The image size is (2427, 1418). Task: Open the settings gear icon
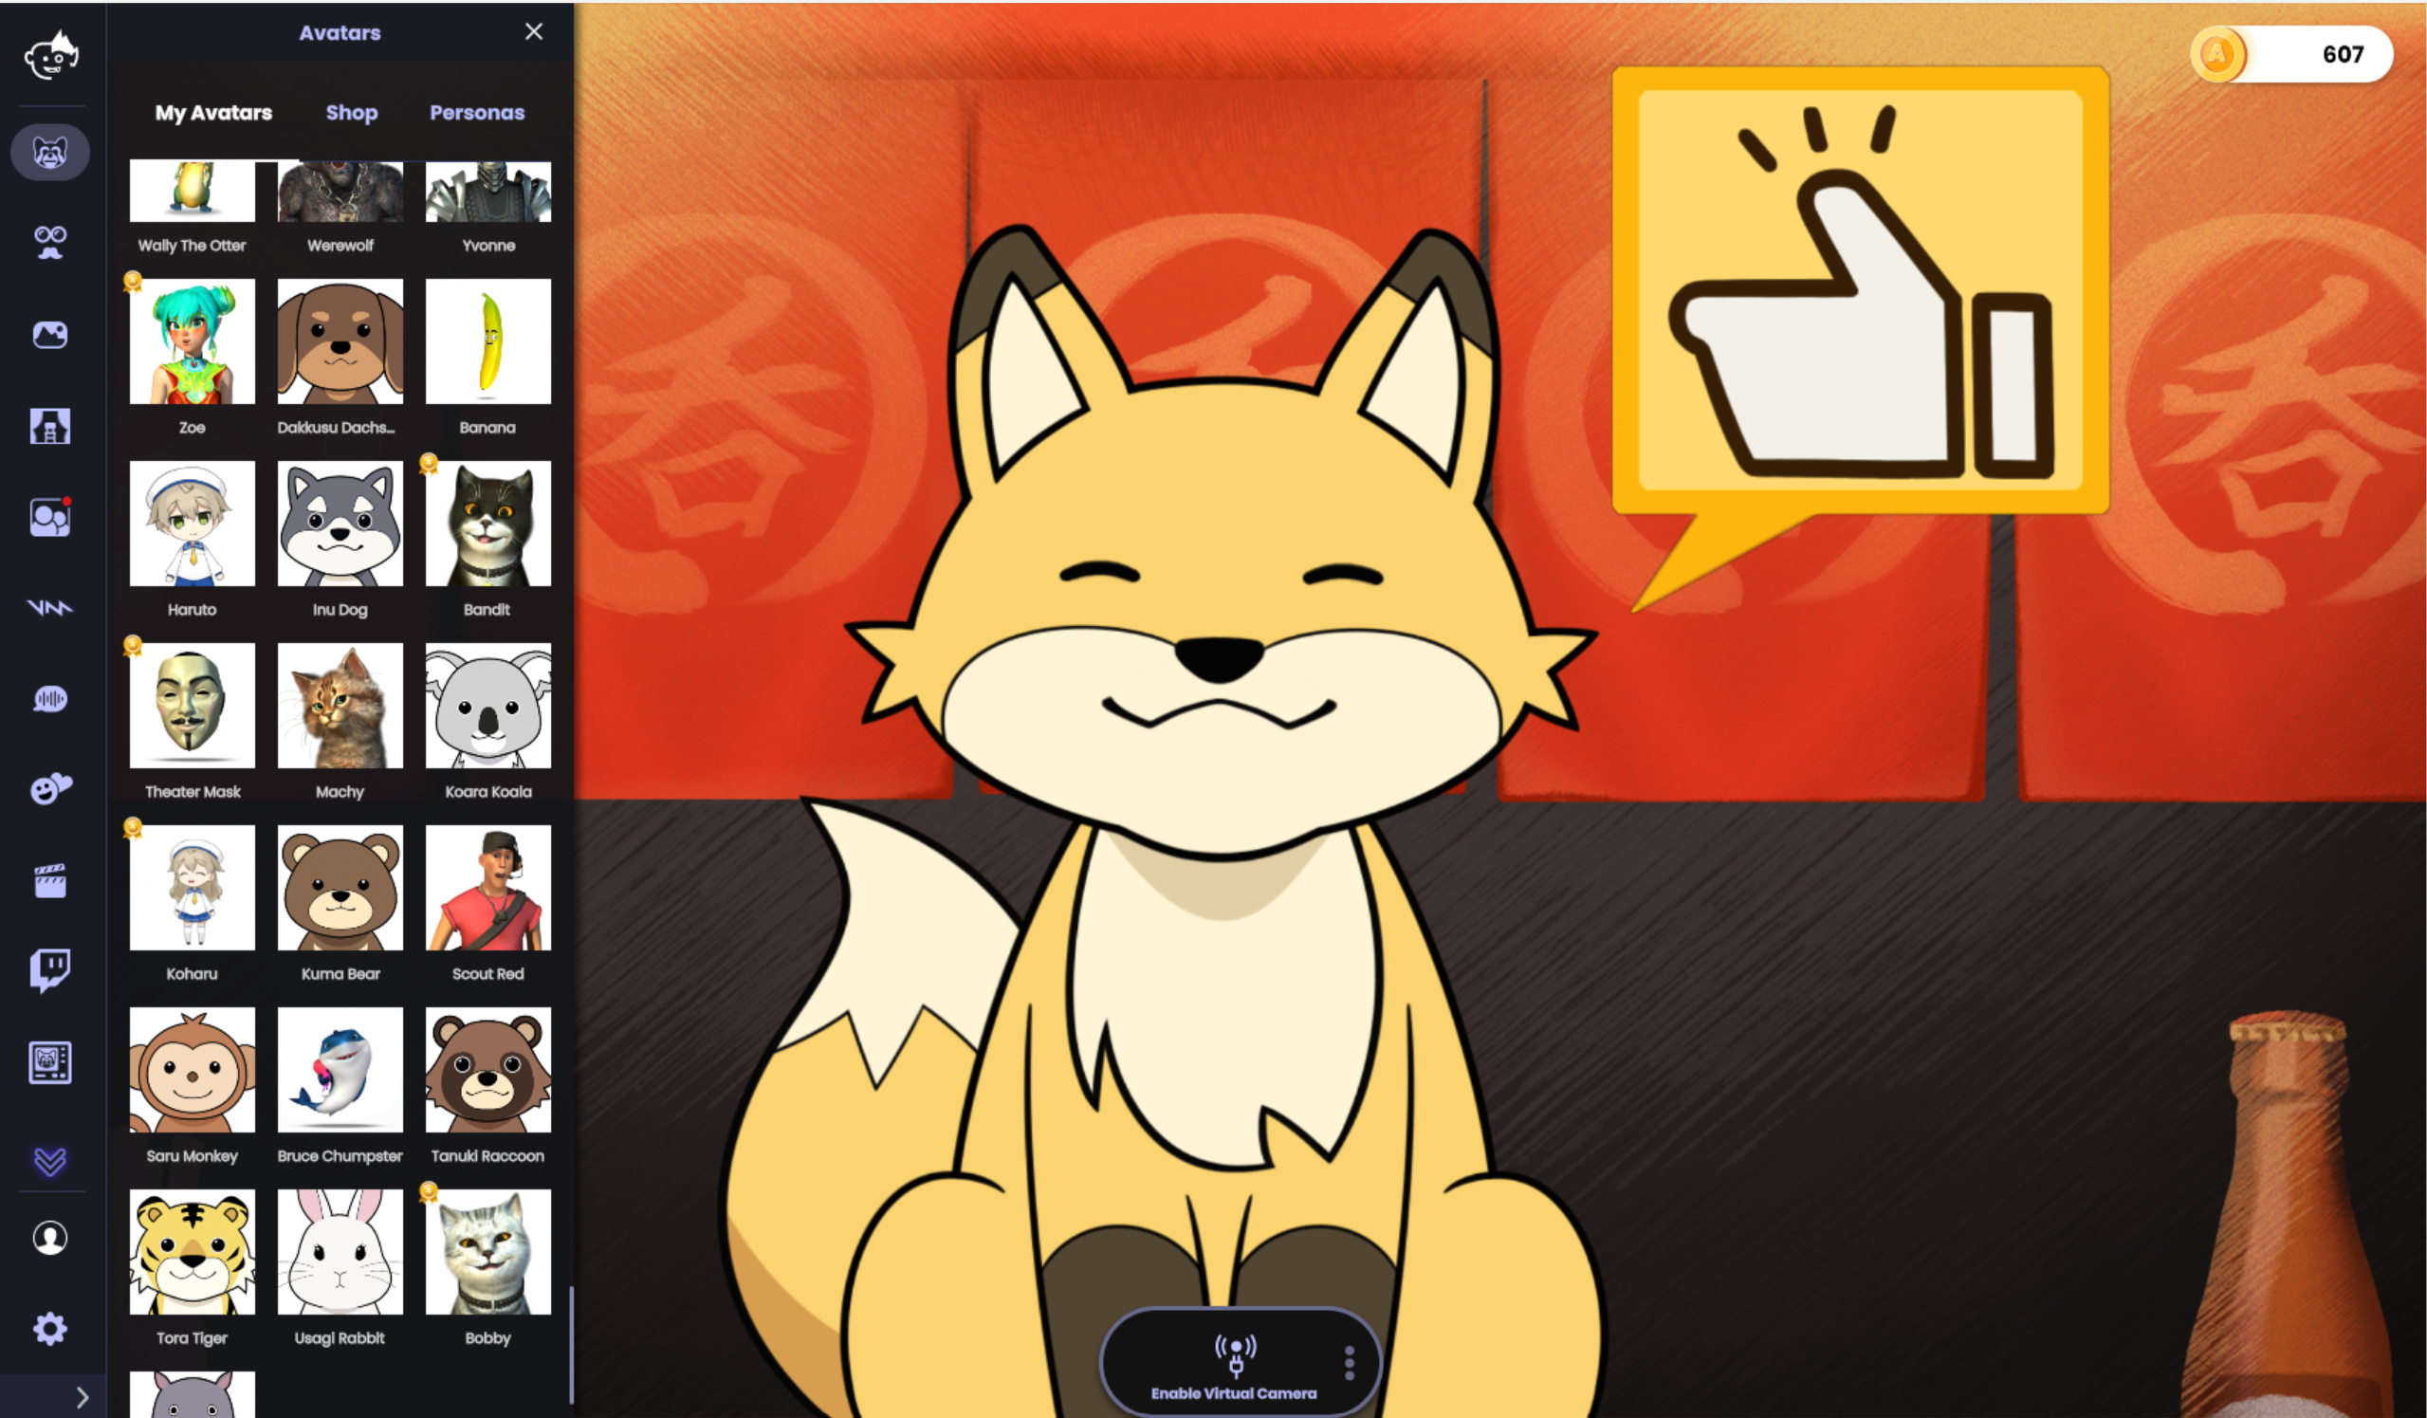(50, 1330)
